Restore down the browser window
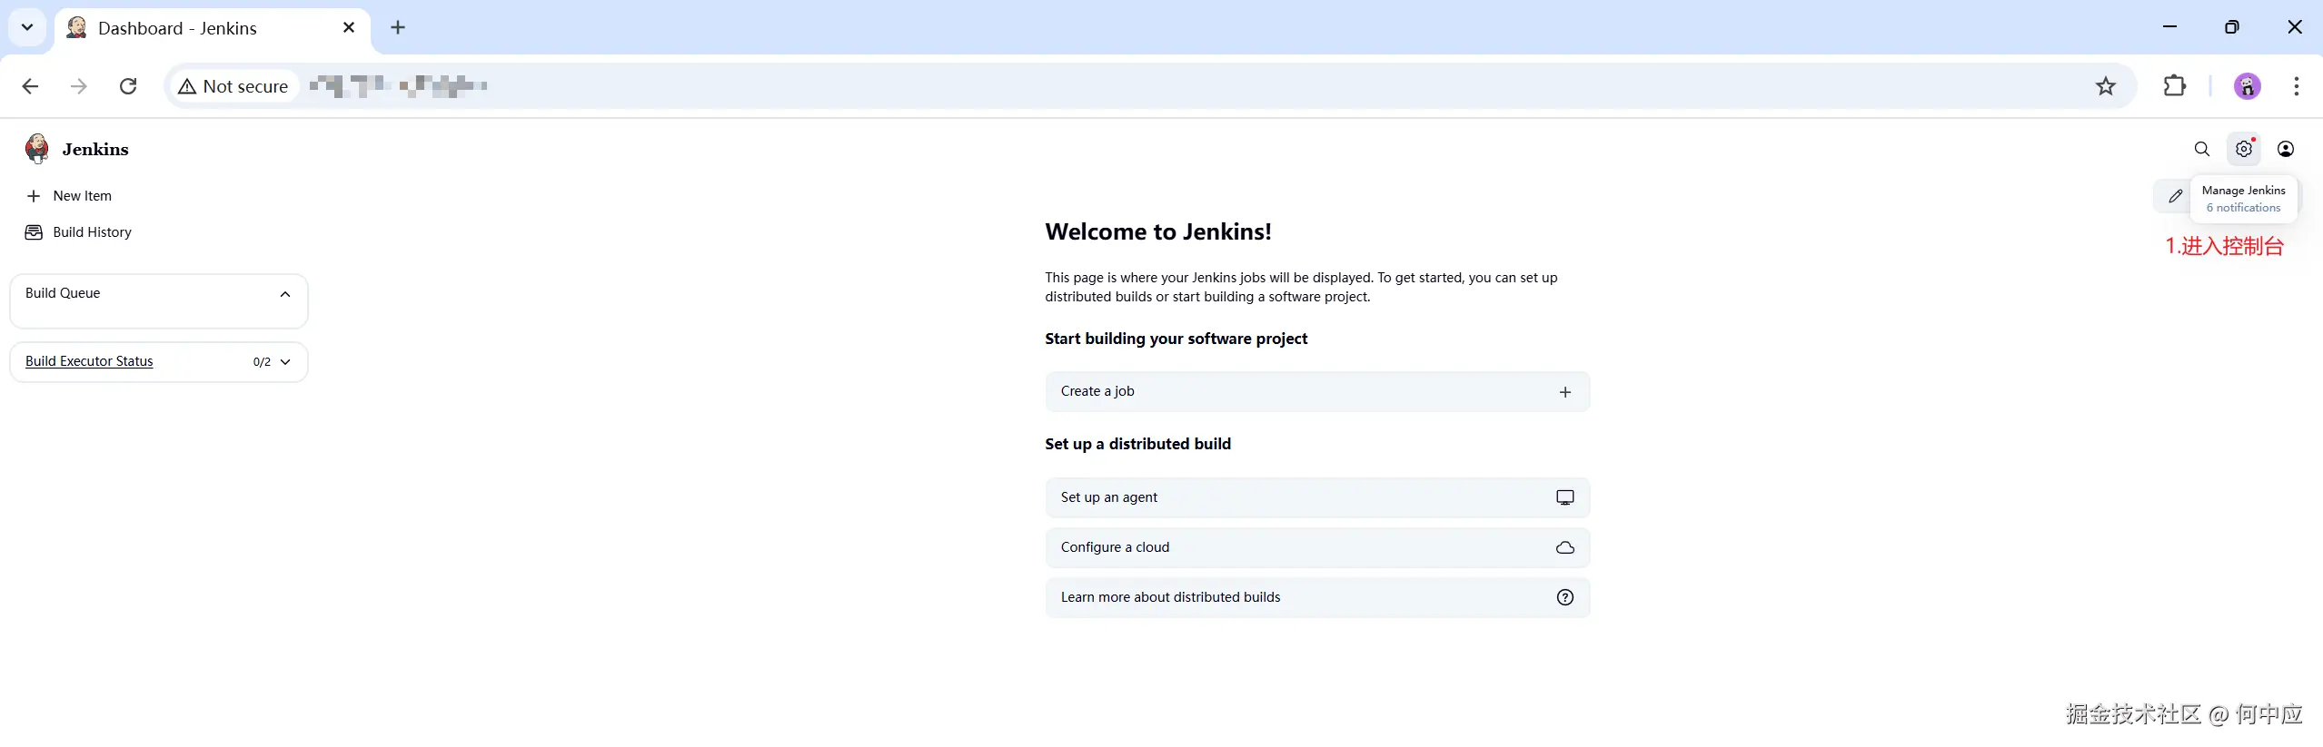Image resolution: width=2323 pixels, height=747 pixels. pos(2231,27)
